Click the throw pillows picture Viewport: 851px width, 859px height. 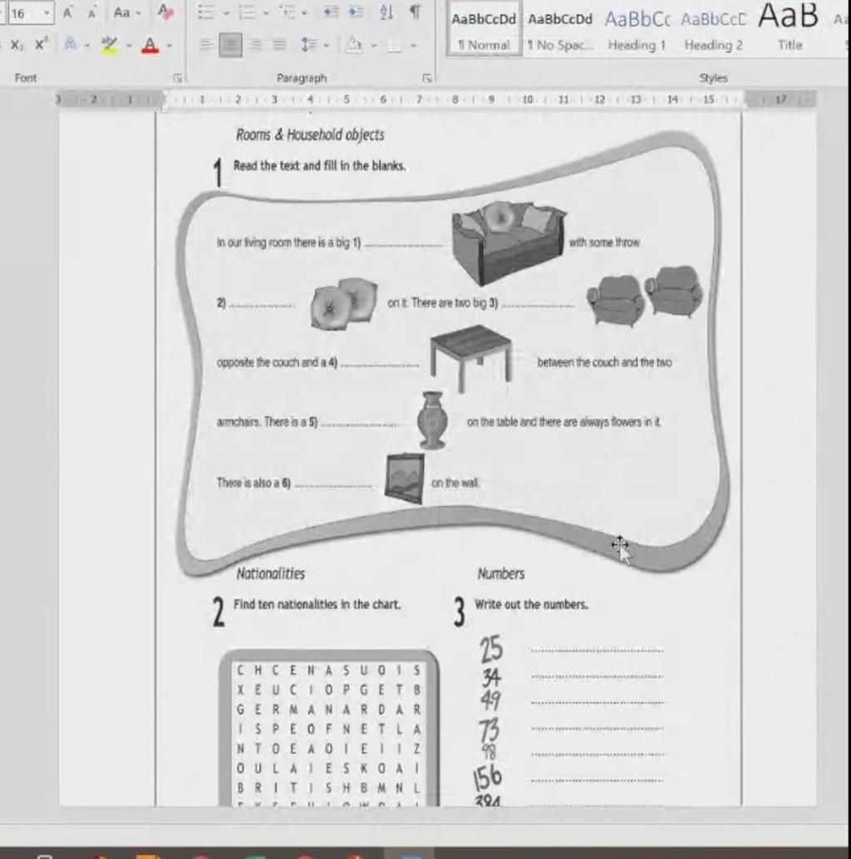[x=344, y=303]
